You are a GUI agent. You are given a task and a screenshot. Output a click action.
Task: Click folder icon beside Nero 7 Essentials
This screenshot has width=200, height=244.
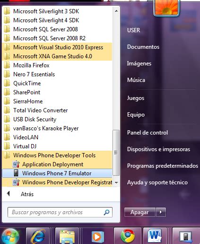pos(7,74)
